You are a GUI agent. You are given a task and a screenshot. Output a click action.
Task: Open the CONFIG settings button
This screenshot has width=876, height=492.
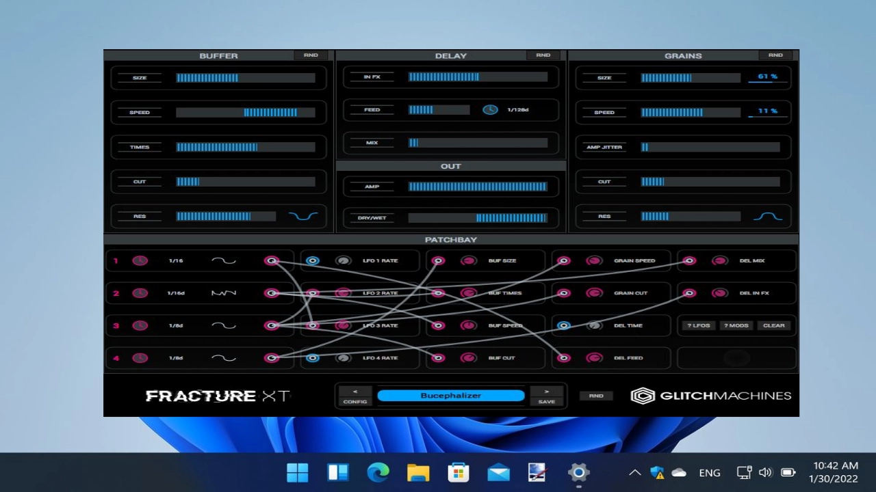pos(355,402)
